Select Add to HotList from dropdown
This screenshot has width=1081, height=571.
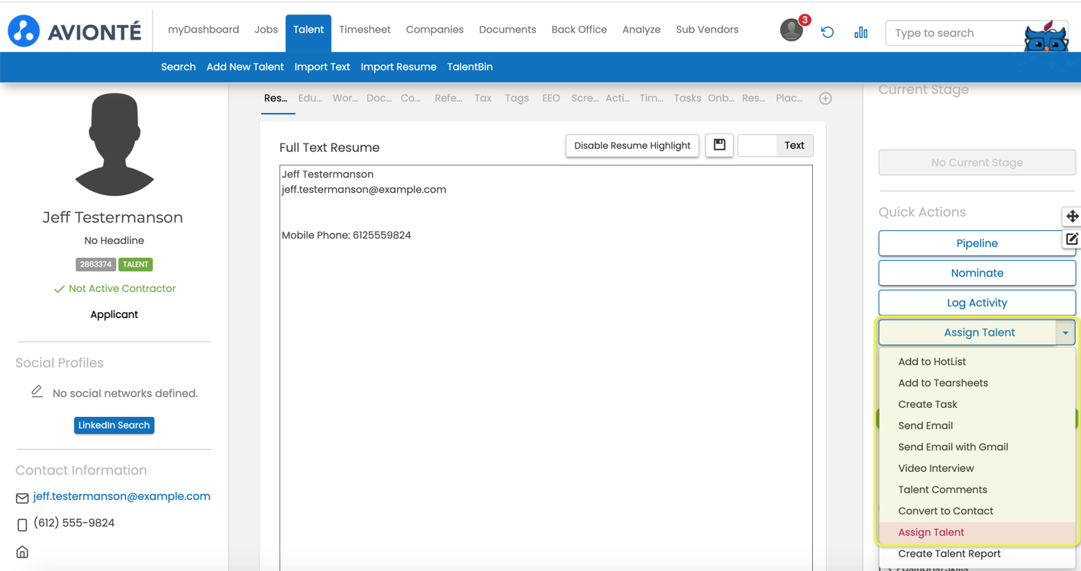(931, 361)
